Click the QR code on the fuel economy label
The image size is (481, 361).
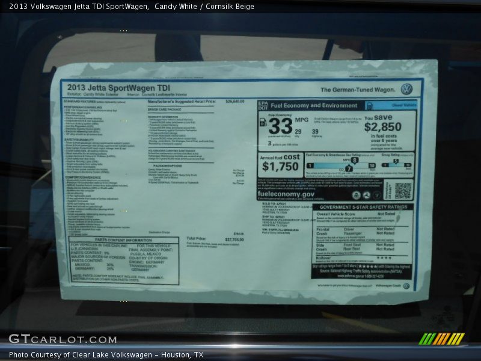(403, 191)
